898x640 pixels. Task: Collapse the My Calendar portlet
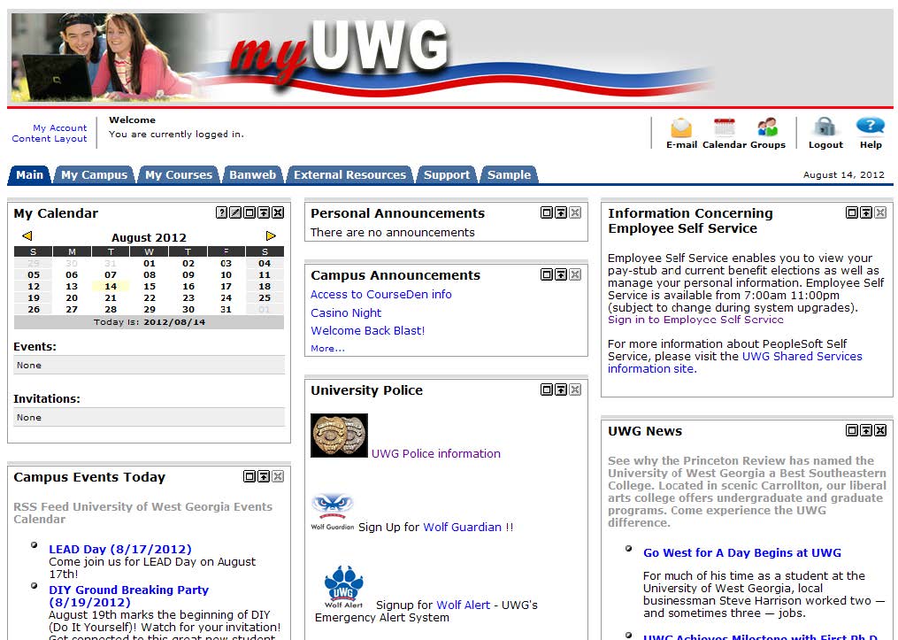point(264,212)
